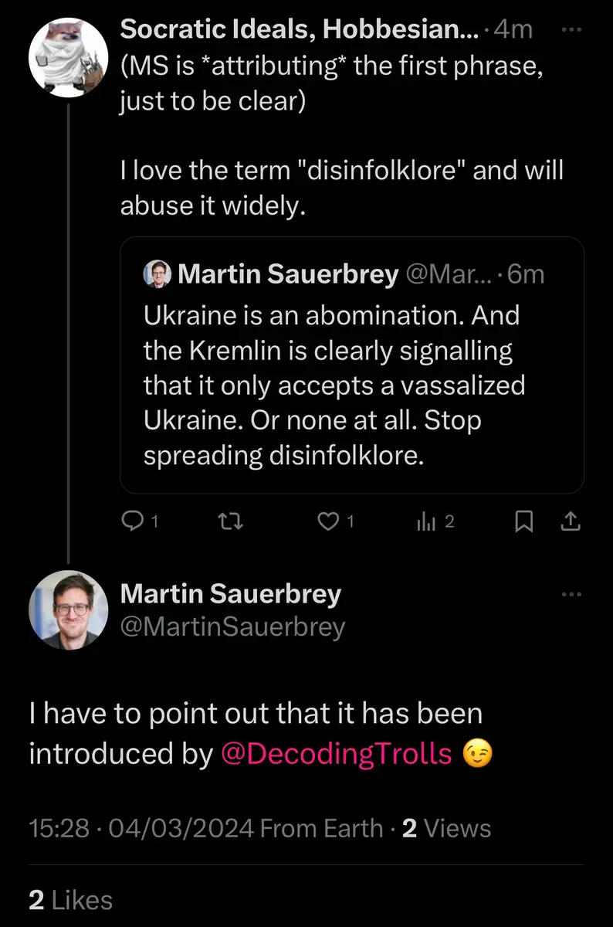Repost the Socratic Ideals tweet

pos(232,523)
